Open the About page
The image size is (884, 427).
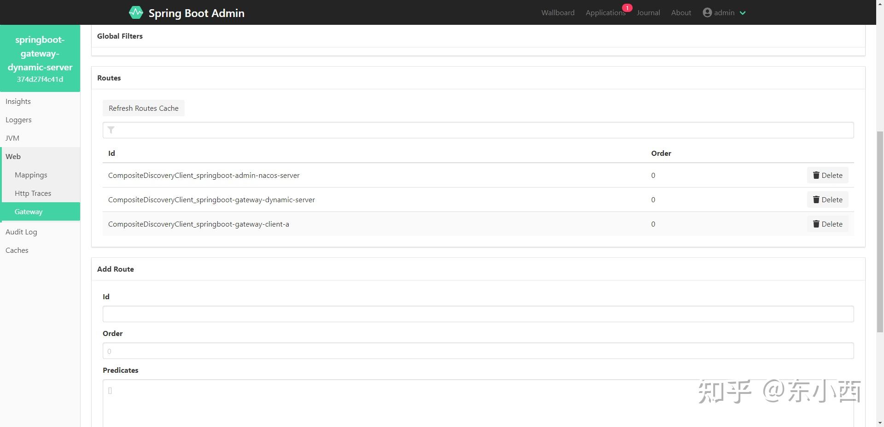pyautogui.click(x=681, y=12)
